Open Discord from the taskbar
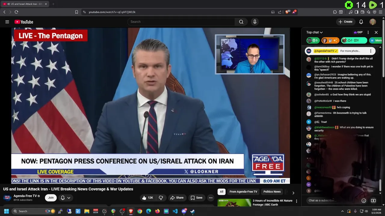Viewport: 385px width, 216px height. [184, 211]
